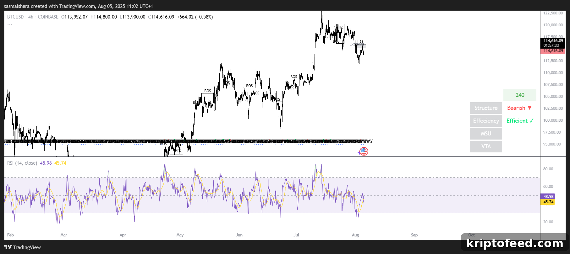
Task: Click the Aug label on the time axis
Action: tap(355, 235)
